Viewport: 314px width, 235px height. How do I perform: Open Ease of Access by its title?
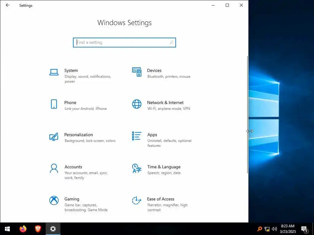161,199
